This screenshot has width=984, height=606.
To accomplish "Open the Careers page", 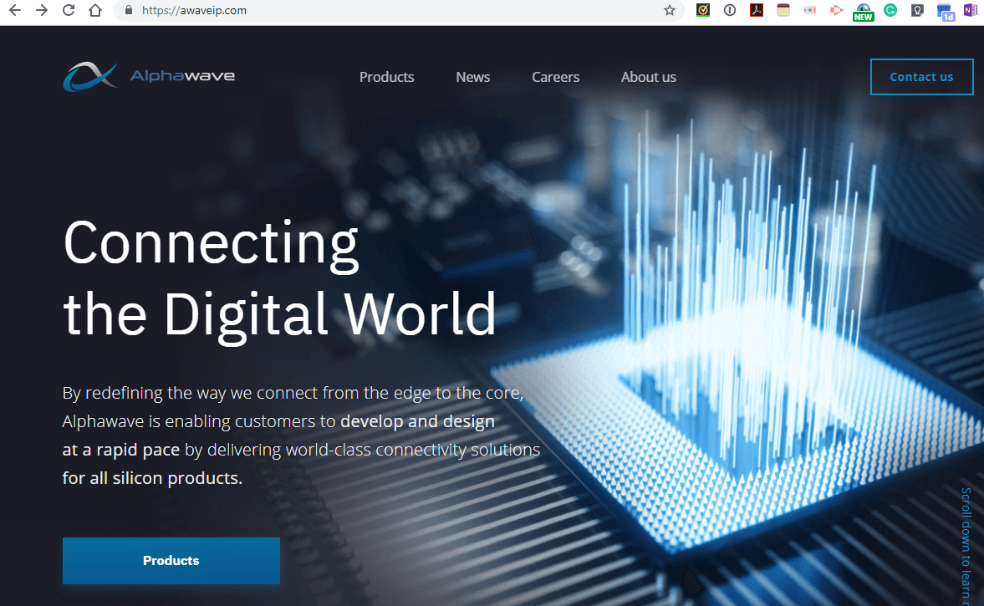I will (x=555, y=77).
